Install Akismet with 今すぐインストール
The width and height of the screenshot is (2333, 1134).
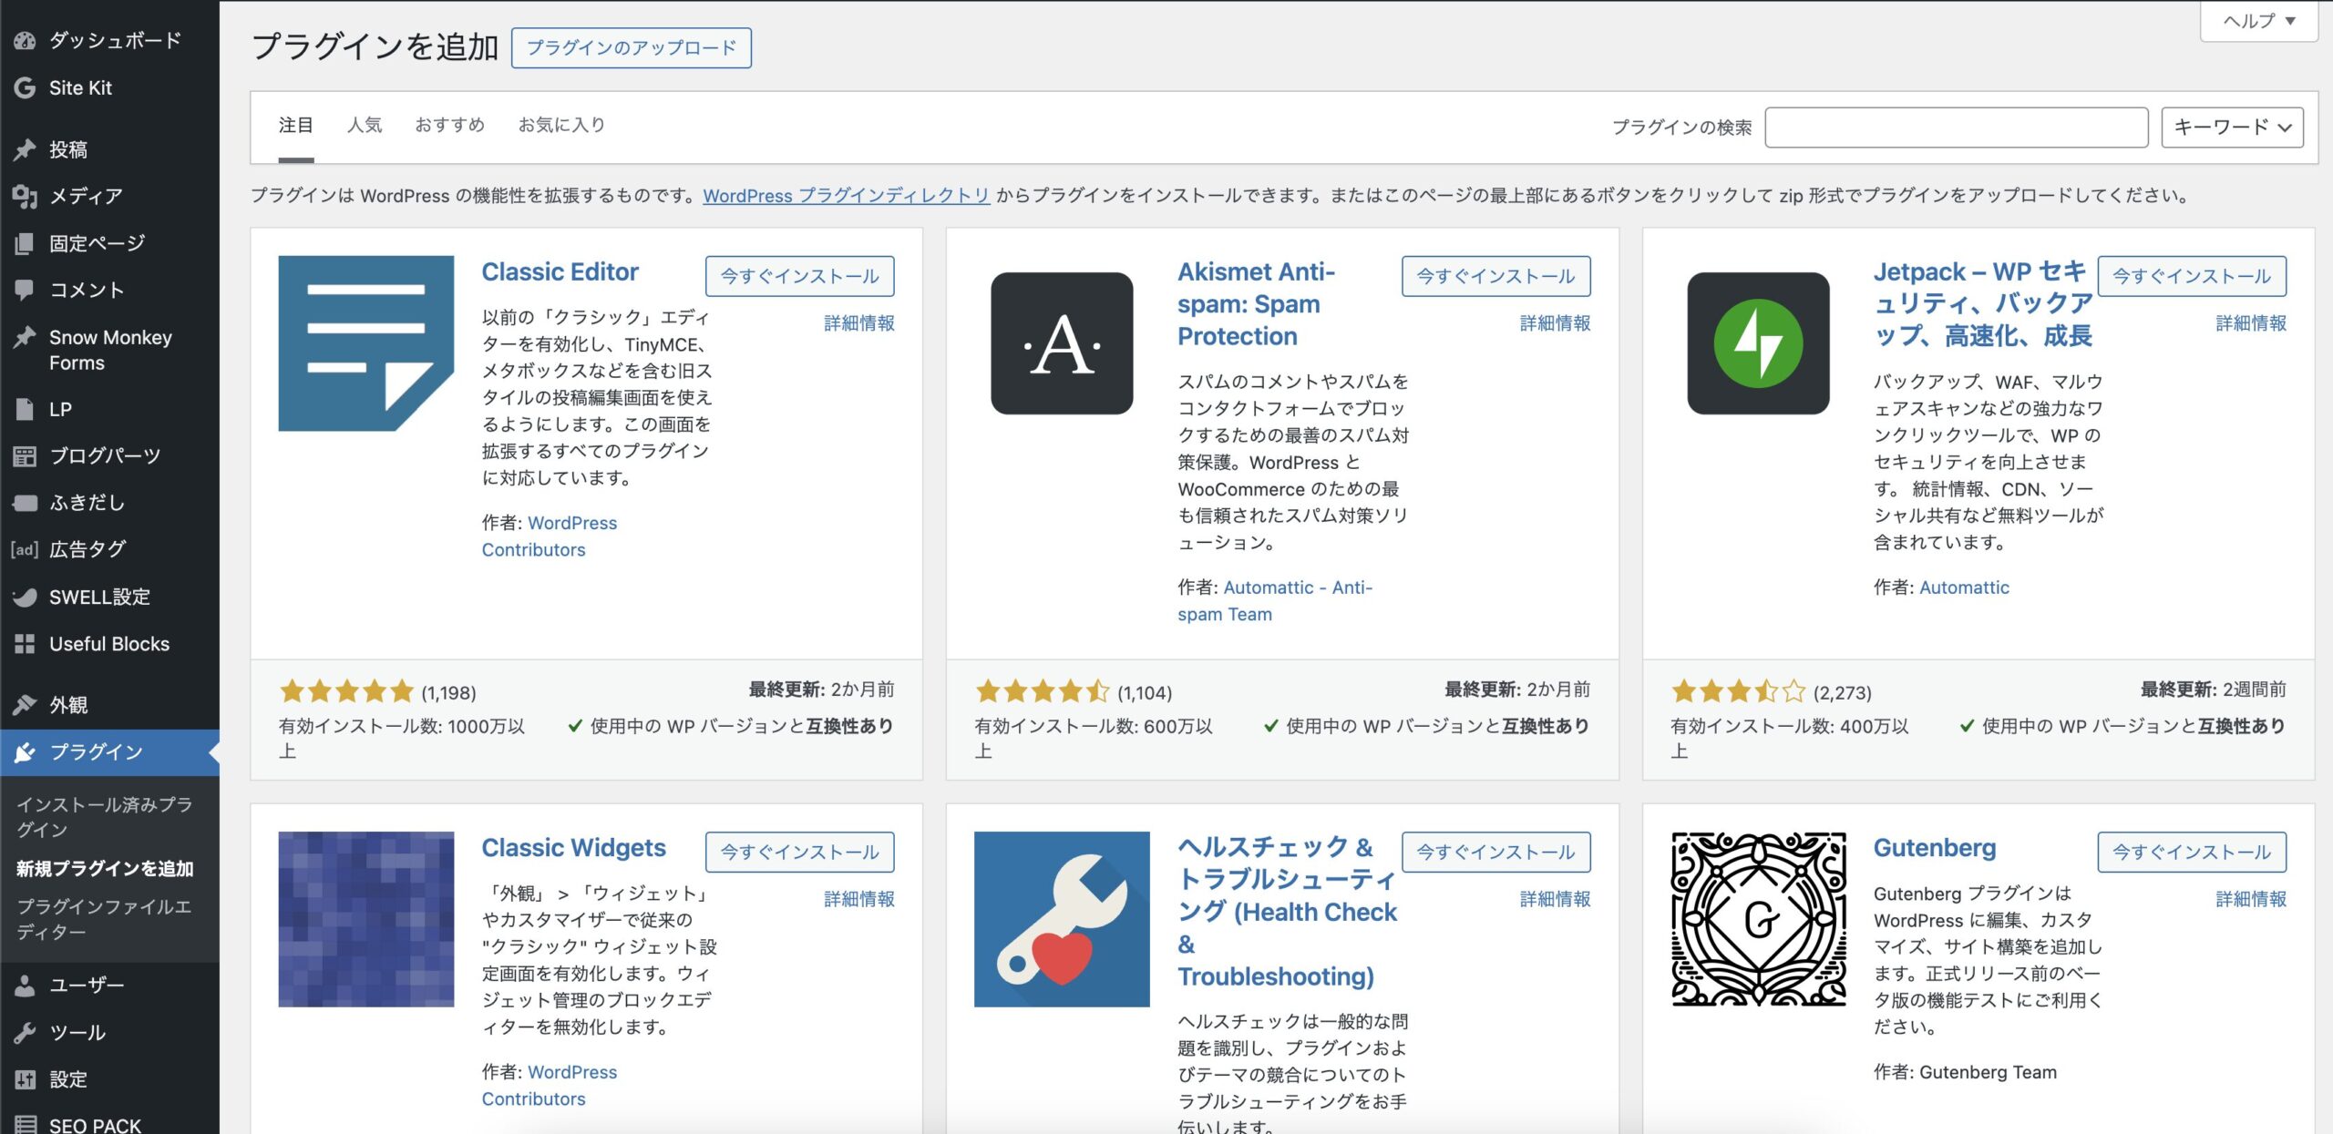coord(1495,276)
